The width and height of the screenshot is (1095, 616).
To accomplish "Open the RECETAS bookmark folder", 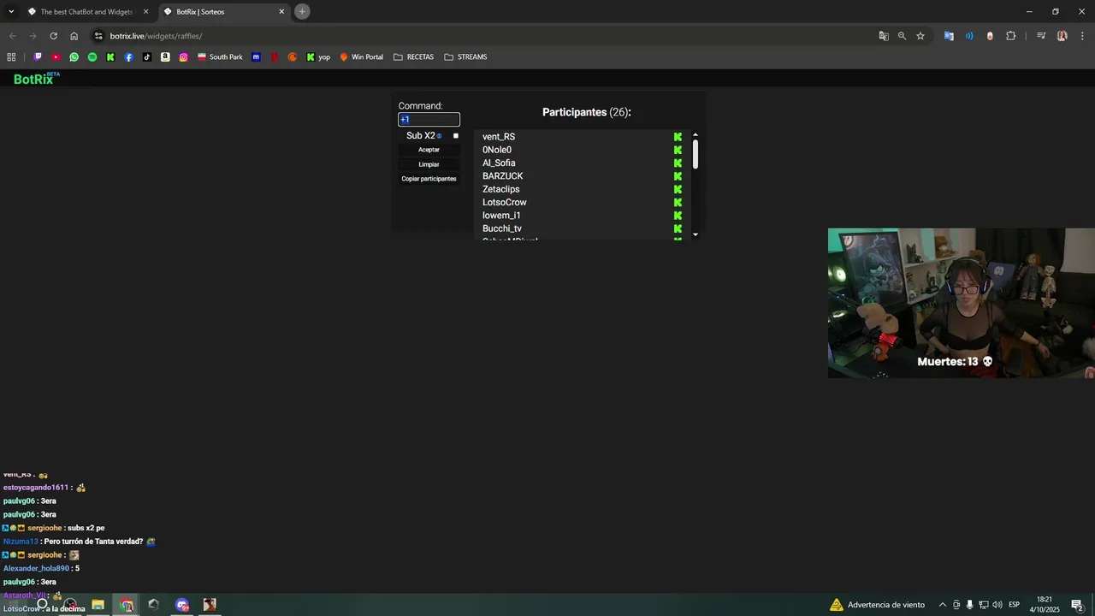I will [x=414, y=57].
